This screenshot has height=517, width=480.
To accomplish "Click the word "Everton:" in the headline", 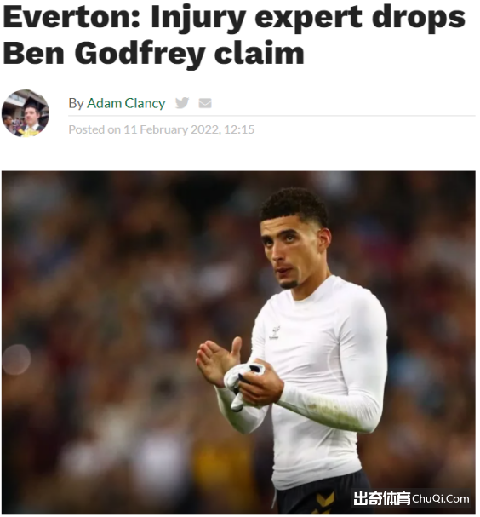I will [71, 17].
